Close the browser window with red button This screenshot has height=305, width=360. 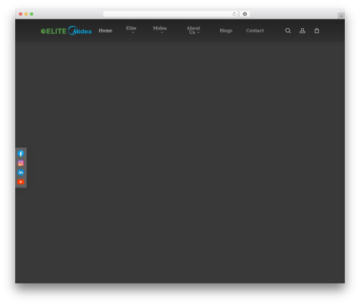pyautogui.click(x=21, y=14)
